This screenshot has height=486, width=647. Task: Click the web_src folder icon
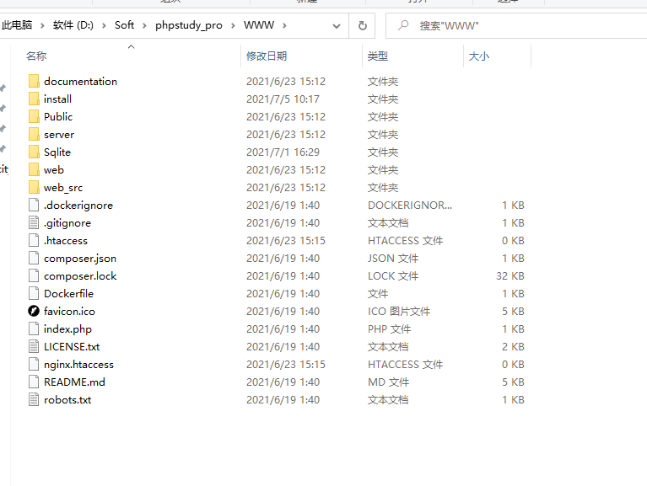tap(34, 187)
